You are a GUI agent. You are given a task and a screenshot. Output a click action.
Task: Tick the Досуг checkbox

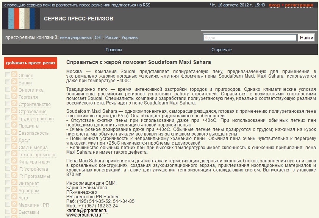[x=8, y=140]
